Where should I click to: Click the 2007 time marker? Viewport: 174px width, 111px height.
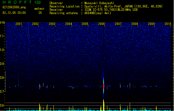coord(118,24)
